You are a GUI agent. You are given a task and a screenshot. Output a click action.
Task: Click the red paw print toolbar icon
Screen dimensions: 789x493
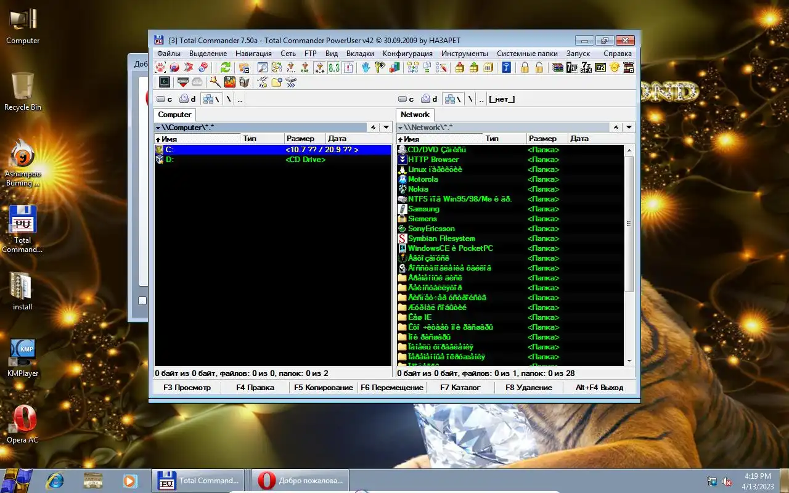(160, 67)
